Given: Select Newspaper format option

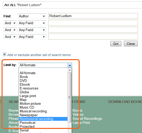Looking at the screenshot, I should [43, 115].
